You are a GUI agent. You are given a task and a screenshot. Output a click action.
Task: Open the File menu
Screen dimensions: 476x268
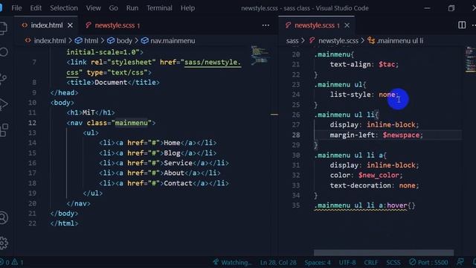pyautogui.click(x=16, y=8)
